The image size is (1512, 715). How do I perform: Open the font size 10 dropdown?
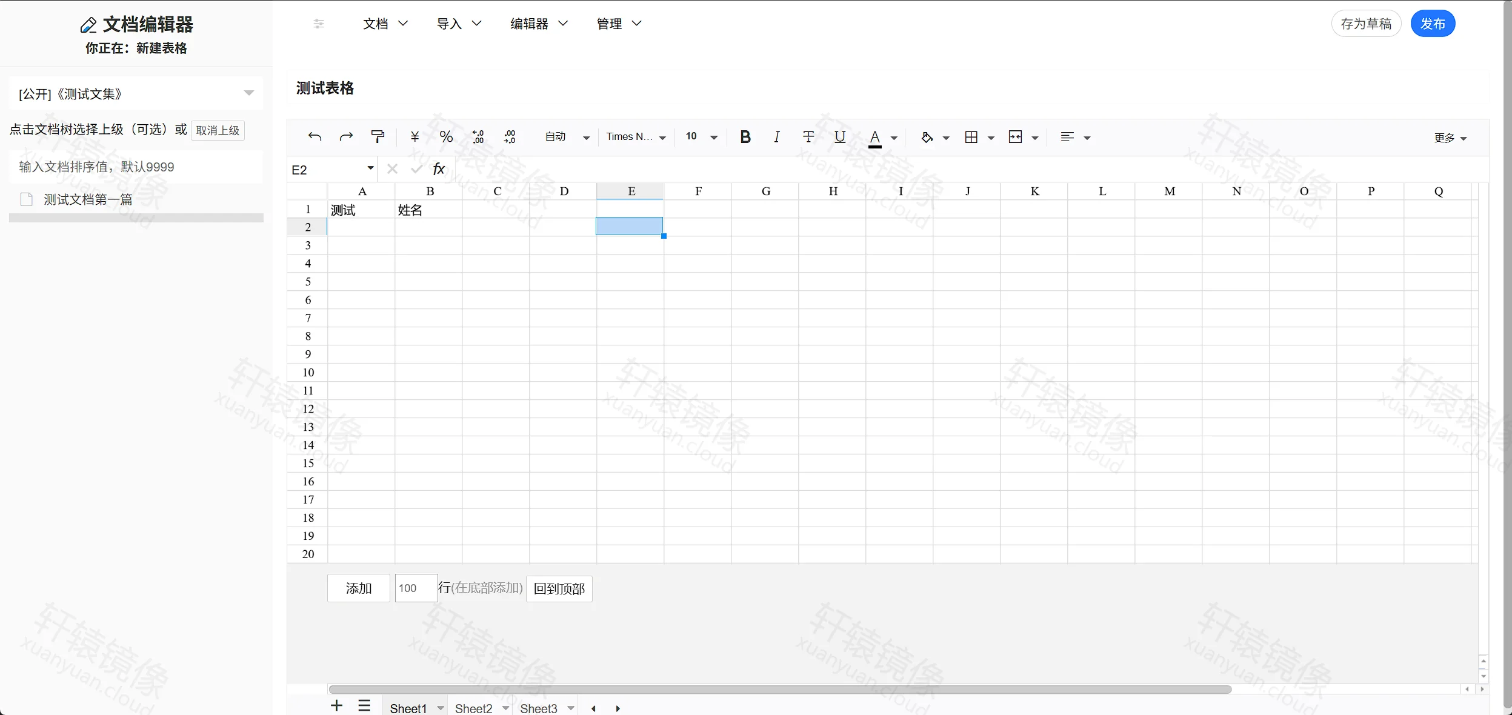(x=702, y=137)
